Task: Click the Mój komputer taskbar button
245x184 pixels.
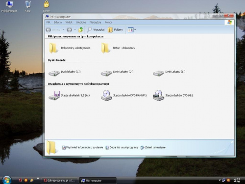Action: 98,181
